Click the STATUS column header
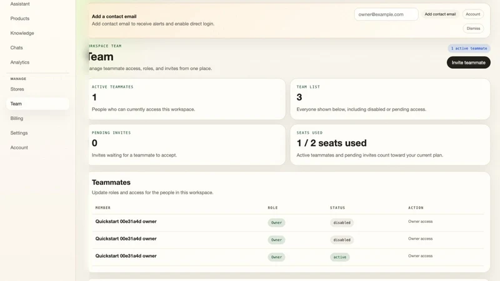Viewport: 500px width, 281px height. (x=337, y=208)
